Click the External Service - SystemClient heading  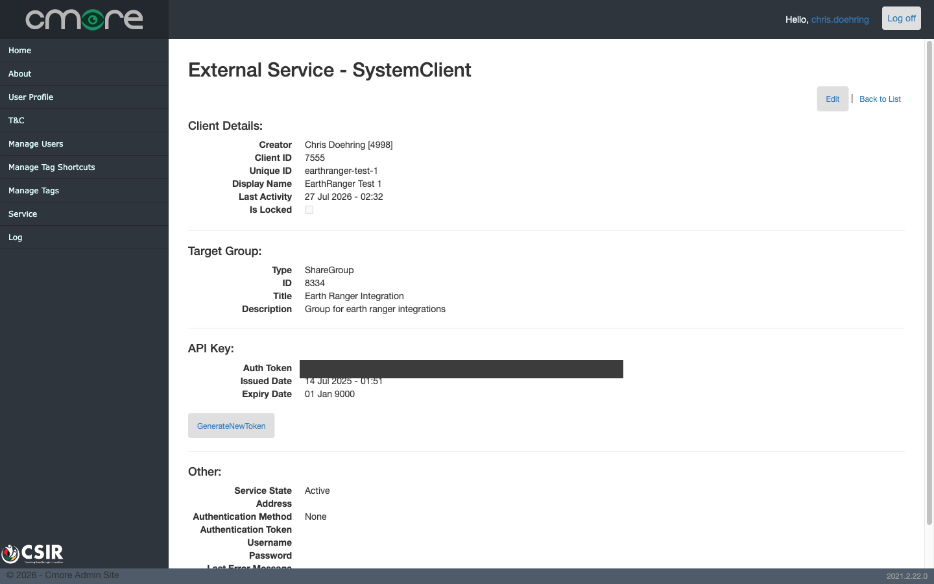point(329,70)
